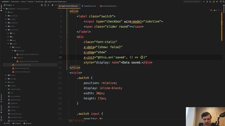The width and height of the screenshot is (225, 126).
Task: Expand the database folder arrow
Action: tap(6, 23)
